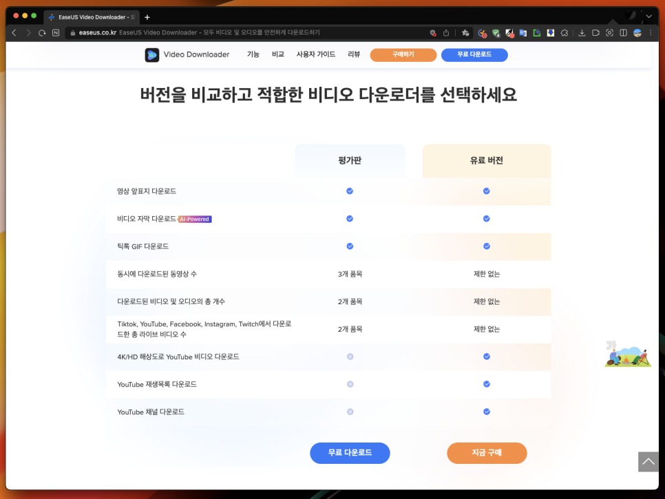
Task: Click the AI-Powered badge
Action: [x=195, y=219]
